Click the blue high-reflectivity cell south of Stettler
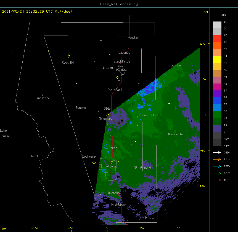238x232 pixels. 149,88
